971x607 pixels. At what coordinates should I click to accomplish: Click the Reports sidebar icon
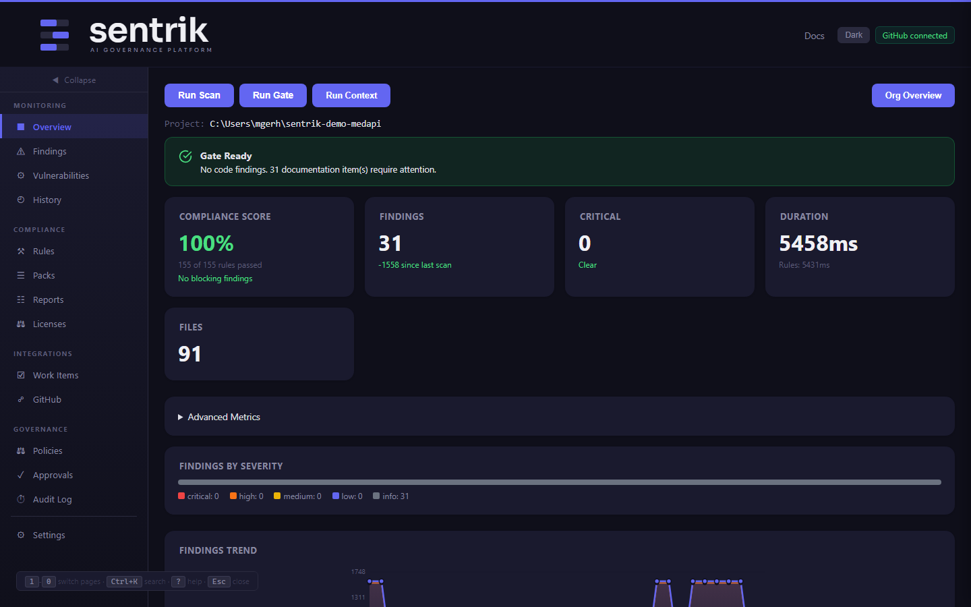point(21,299)
